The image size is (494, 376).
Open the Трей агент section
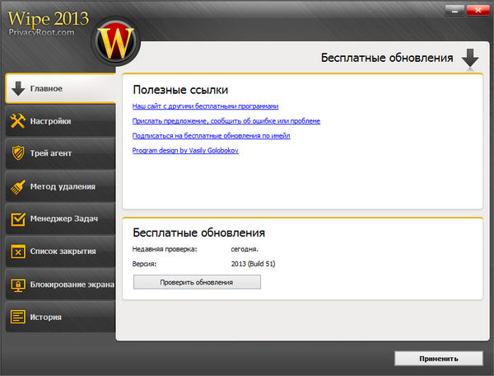tap(60, 153)
